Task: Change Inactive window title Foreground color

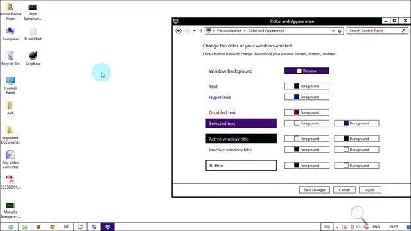Action: [x=307, y=150]
